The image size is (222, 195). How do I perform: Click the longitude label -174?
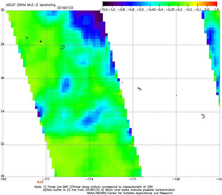point(89,179)
